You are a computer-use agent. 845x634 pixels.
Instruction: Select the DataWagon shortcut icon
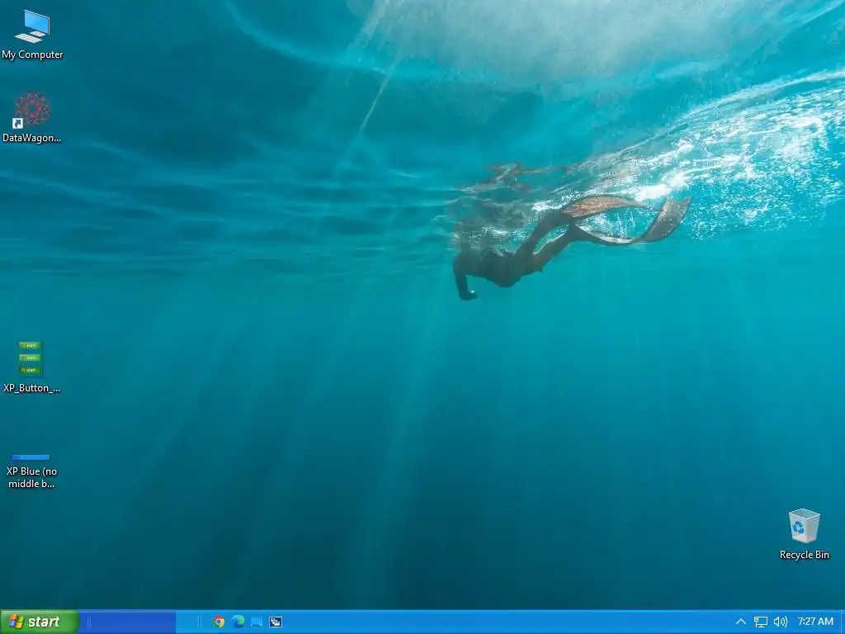[x=32, y=117]
